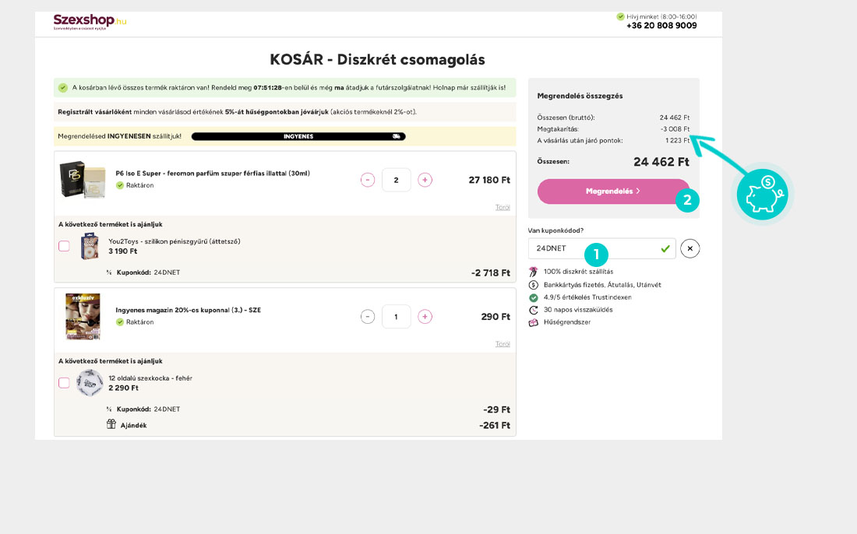
Task: Click the P6 Iso E Super product thumbnail
Action: coord(83,180)
